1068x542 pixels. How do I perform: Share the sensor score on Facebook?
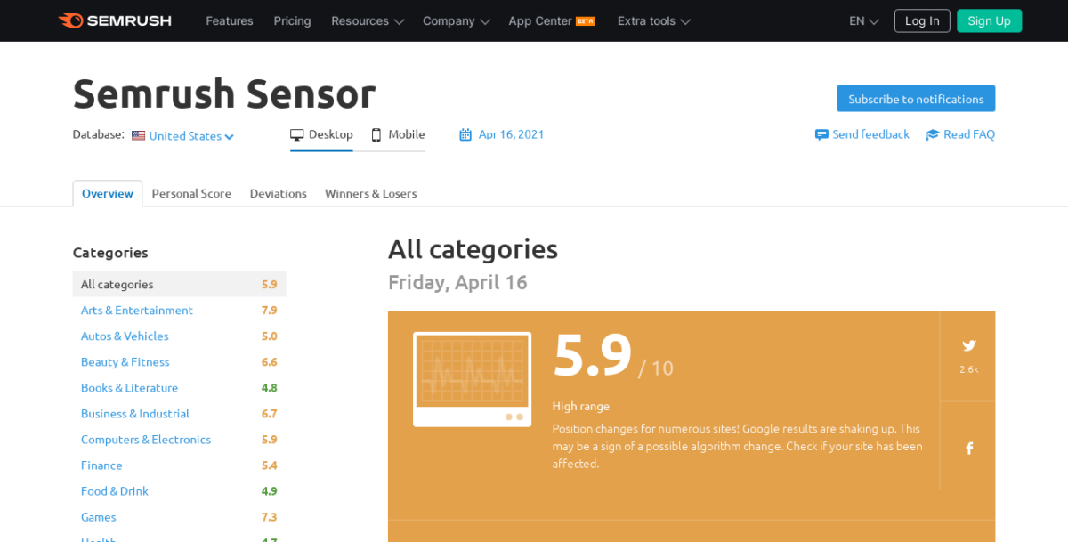click(x=968, y=448)
